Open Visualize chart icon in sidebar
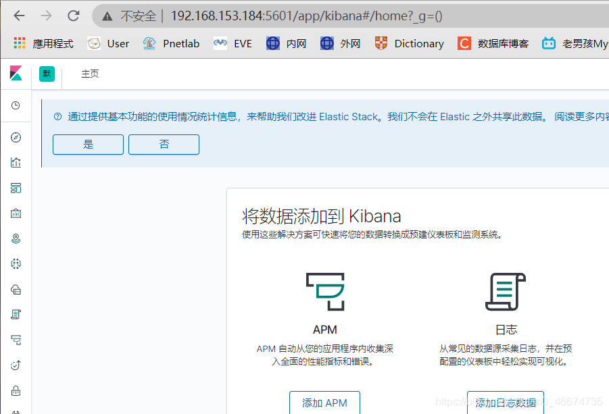 16,163
